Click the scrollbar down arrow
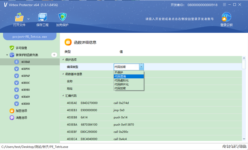This screenshot has width=248, height=150. click(x=244, y=139)
